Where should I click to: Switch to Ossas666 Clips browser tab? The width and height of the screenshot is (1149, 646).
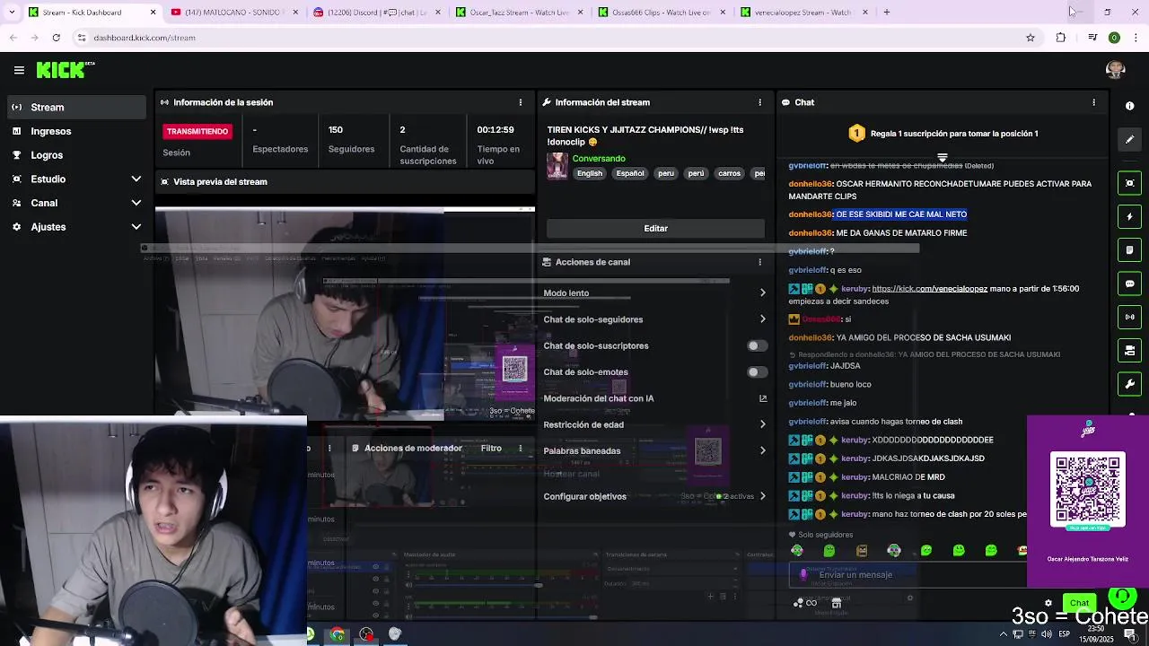661,13
